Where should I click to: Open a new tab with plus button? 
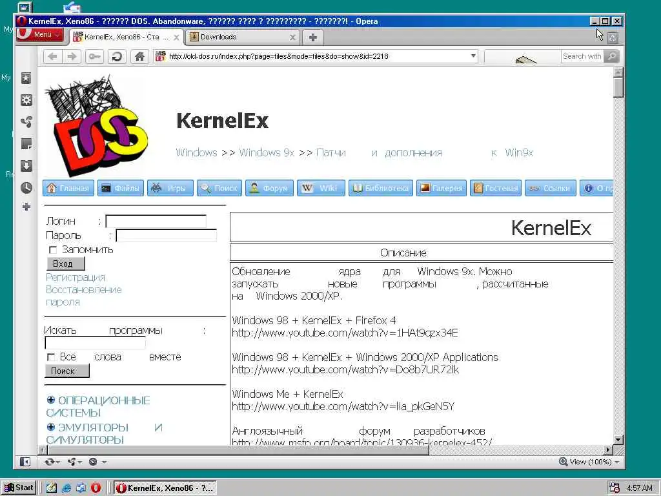click(x=313, y=37)
